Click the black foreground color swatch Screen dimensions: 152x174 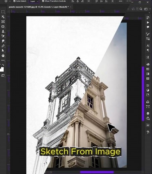tap(0, 66)
